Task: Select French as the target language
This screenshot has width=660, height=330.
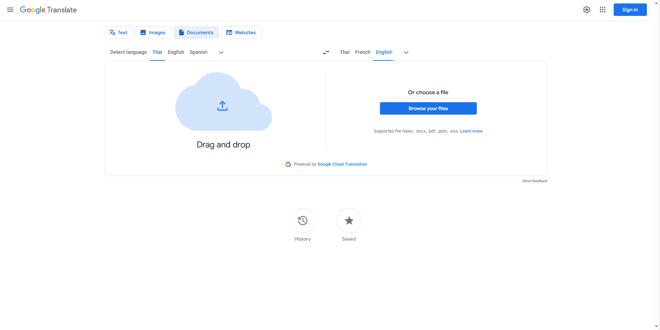Action: point(362,52)
